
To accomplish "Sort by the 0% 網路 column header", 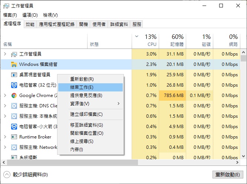I will click(227, 41).
